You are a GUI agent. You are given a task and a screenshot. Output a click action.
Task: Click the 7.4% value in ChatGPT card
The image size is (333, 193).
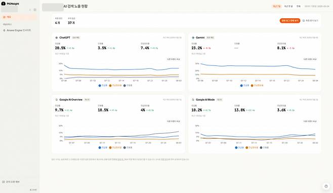(145, 48)
